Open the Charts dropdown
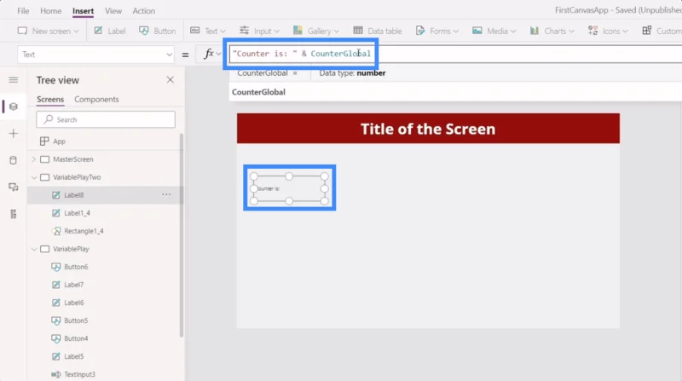Screen dimensions: 682x381 [x=552, y=31]
